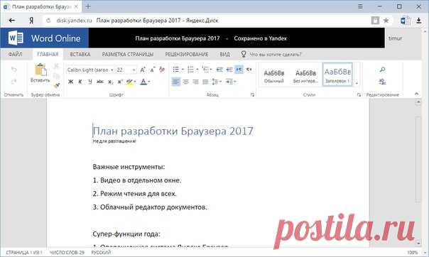Toggle underline Ч formatting
This screenshot has width=429, height=257.
(x=90, y=82)
